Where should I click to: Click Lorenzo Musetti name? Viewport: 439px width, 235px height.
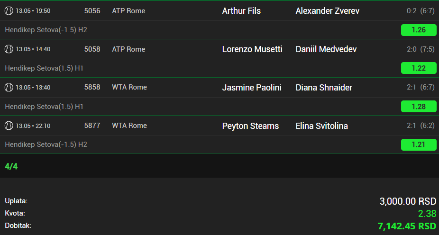coord(252,49)
